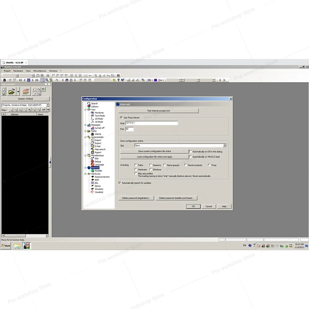Viewport: 309px width, 309px height.
Task: Collapse the Miscellaneous tree node
Action: click(x=86, y=155)
